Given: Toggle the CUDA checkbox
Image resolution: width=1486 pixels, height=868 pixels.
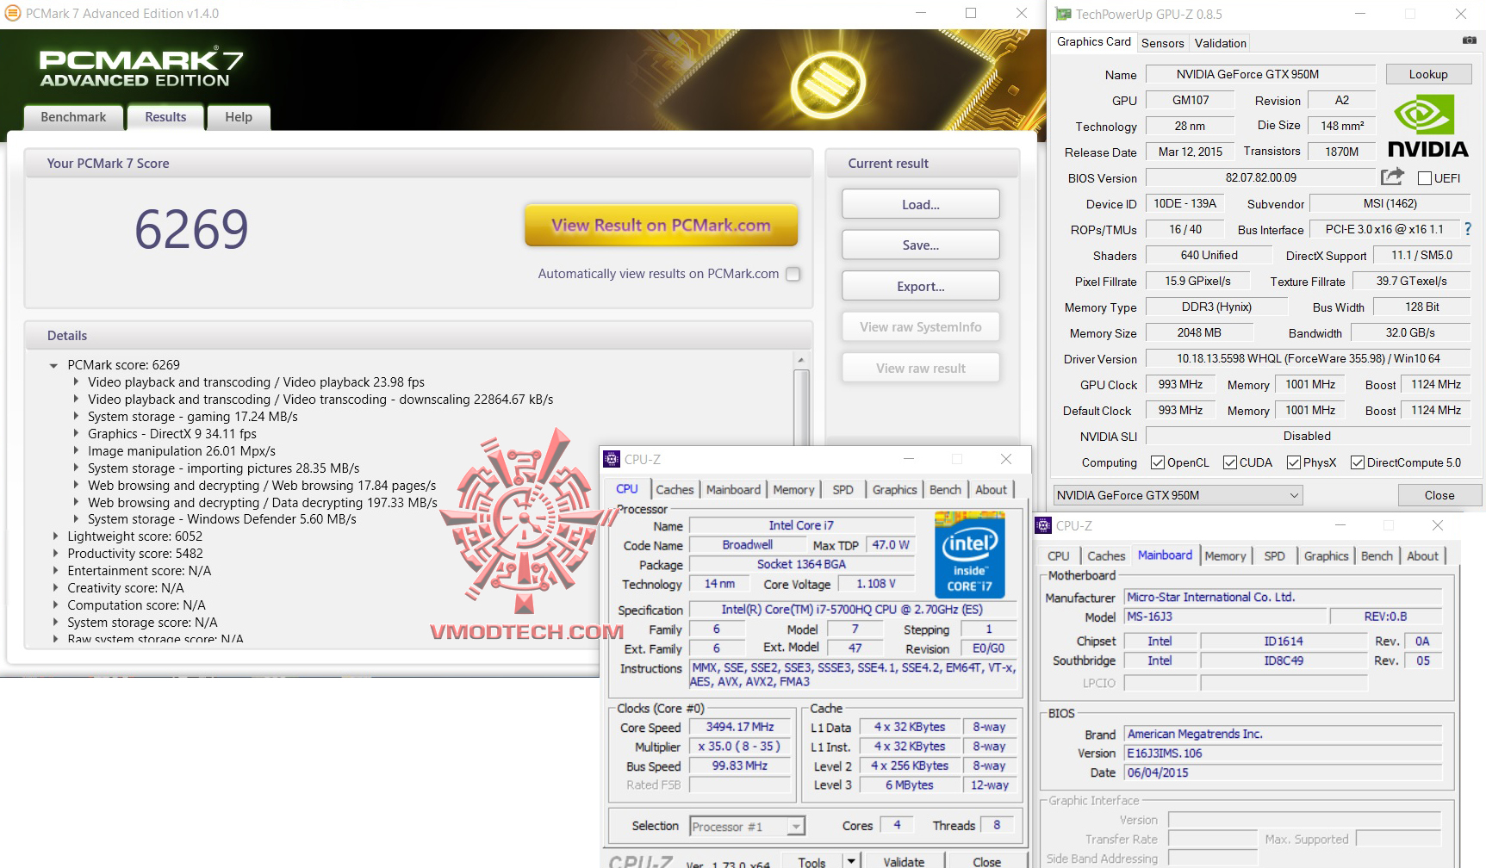Looking at the screenshot, I should tap(1230, 462).
